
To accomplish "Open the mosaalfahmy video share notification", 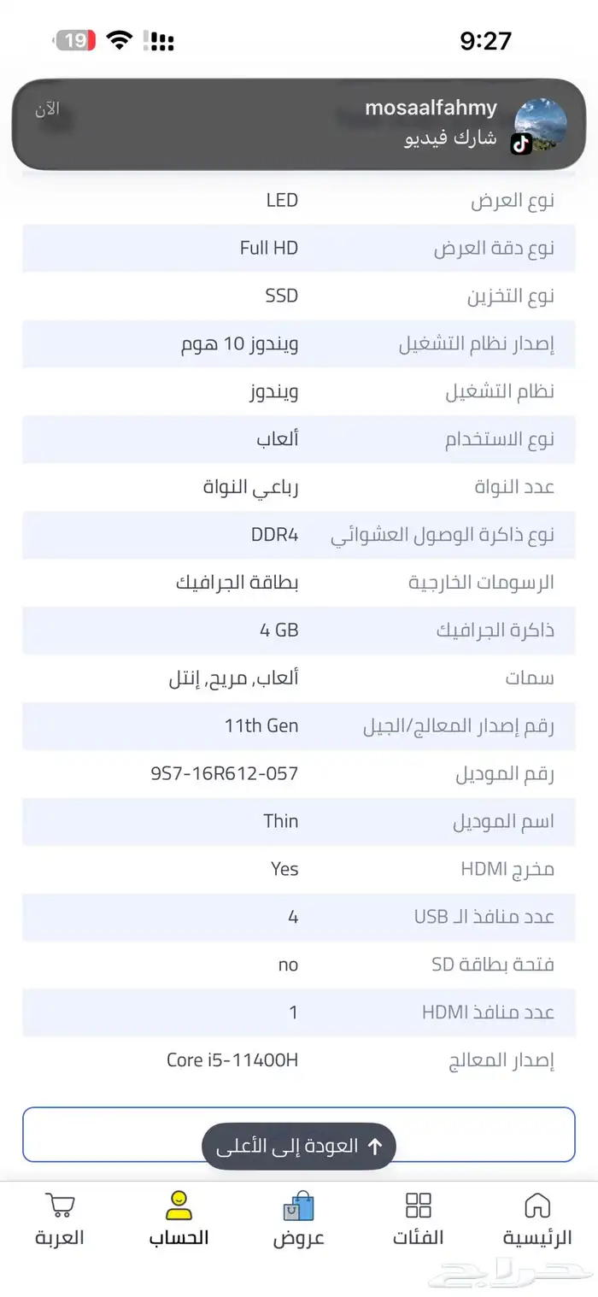I will click(x=299, y=124).
